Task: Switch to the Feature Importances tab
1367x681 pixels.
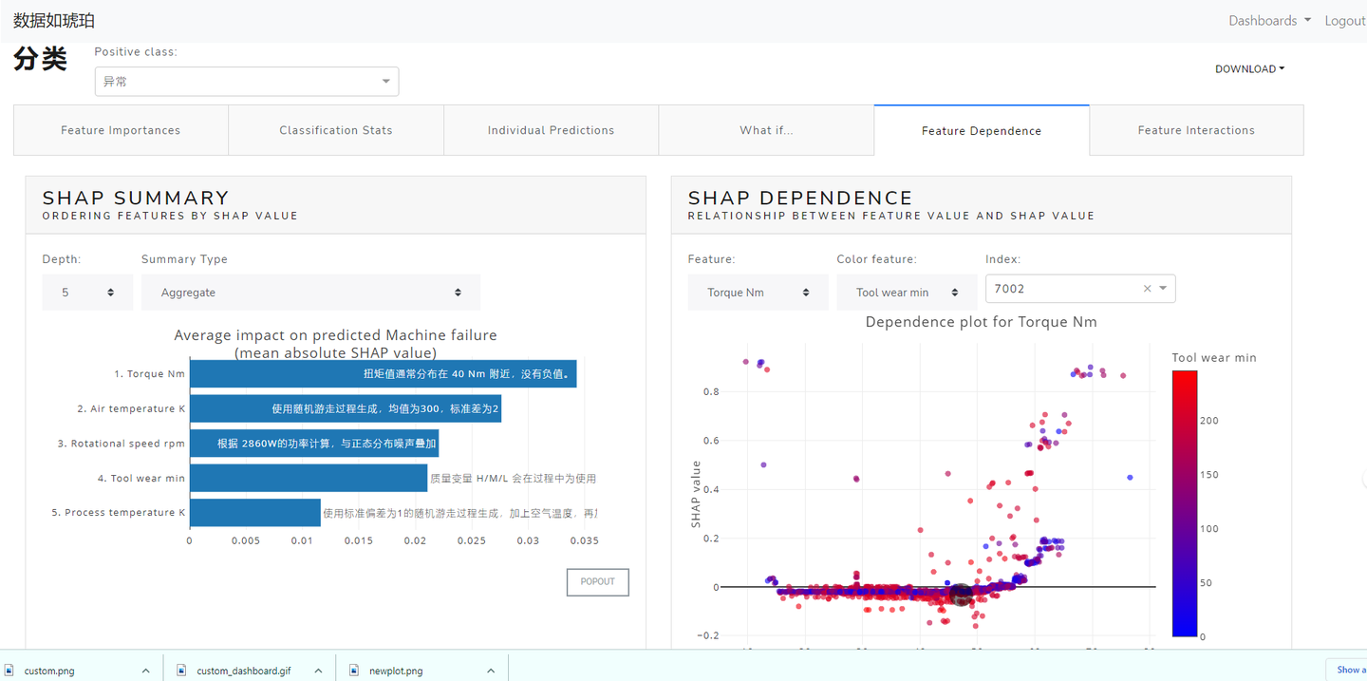Action: pyautogui.click(x=121, y=130)
